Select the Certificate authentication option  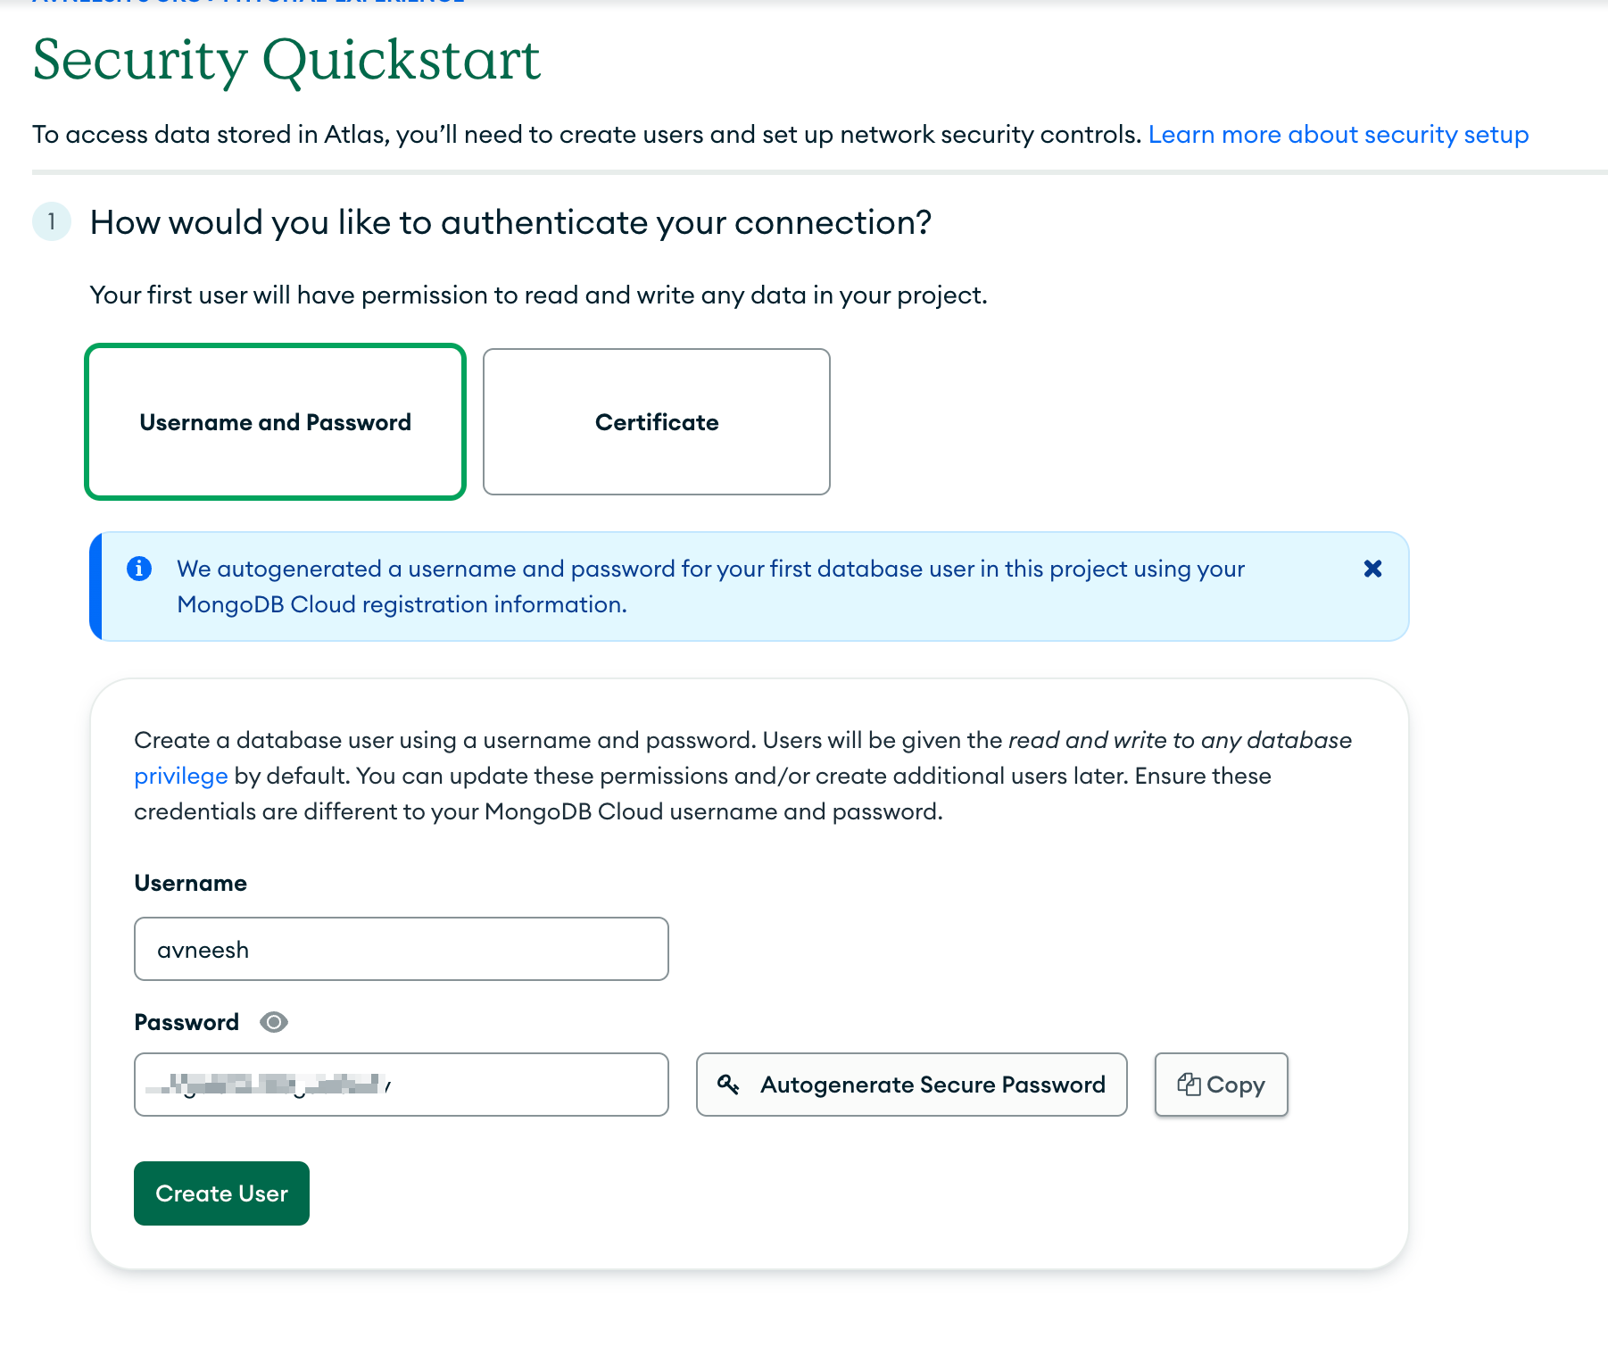[656, 421]
